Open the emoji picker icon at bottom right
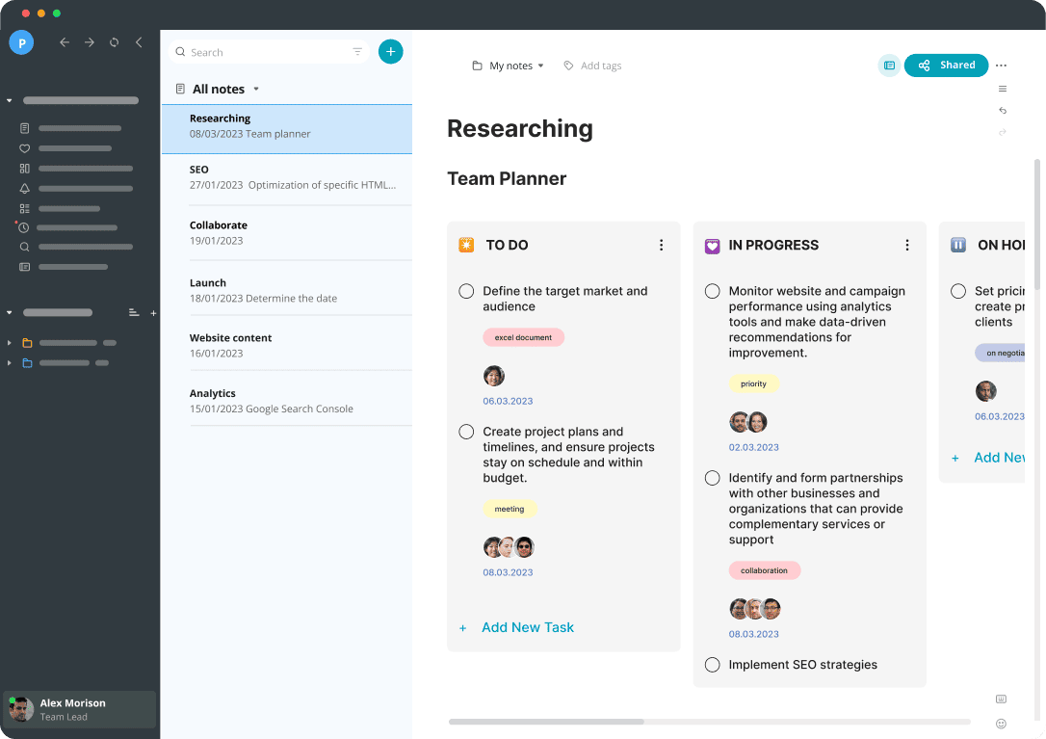Image resolution: width=1046 pixels, height=739 pixels. [1002, 724]
